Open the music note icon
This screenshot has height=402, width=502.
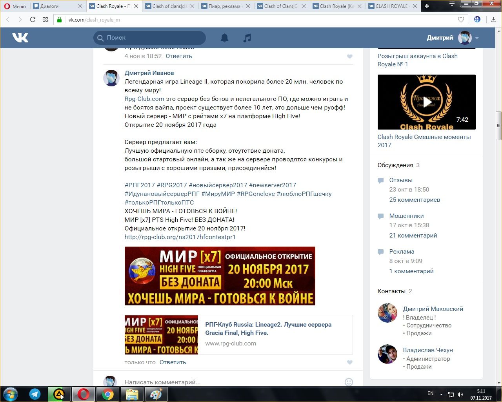[247, 38]
